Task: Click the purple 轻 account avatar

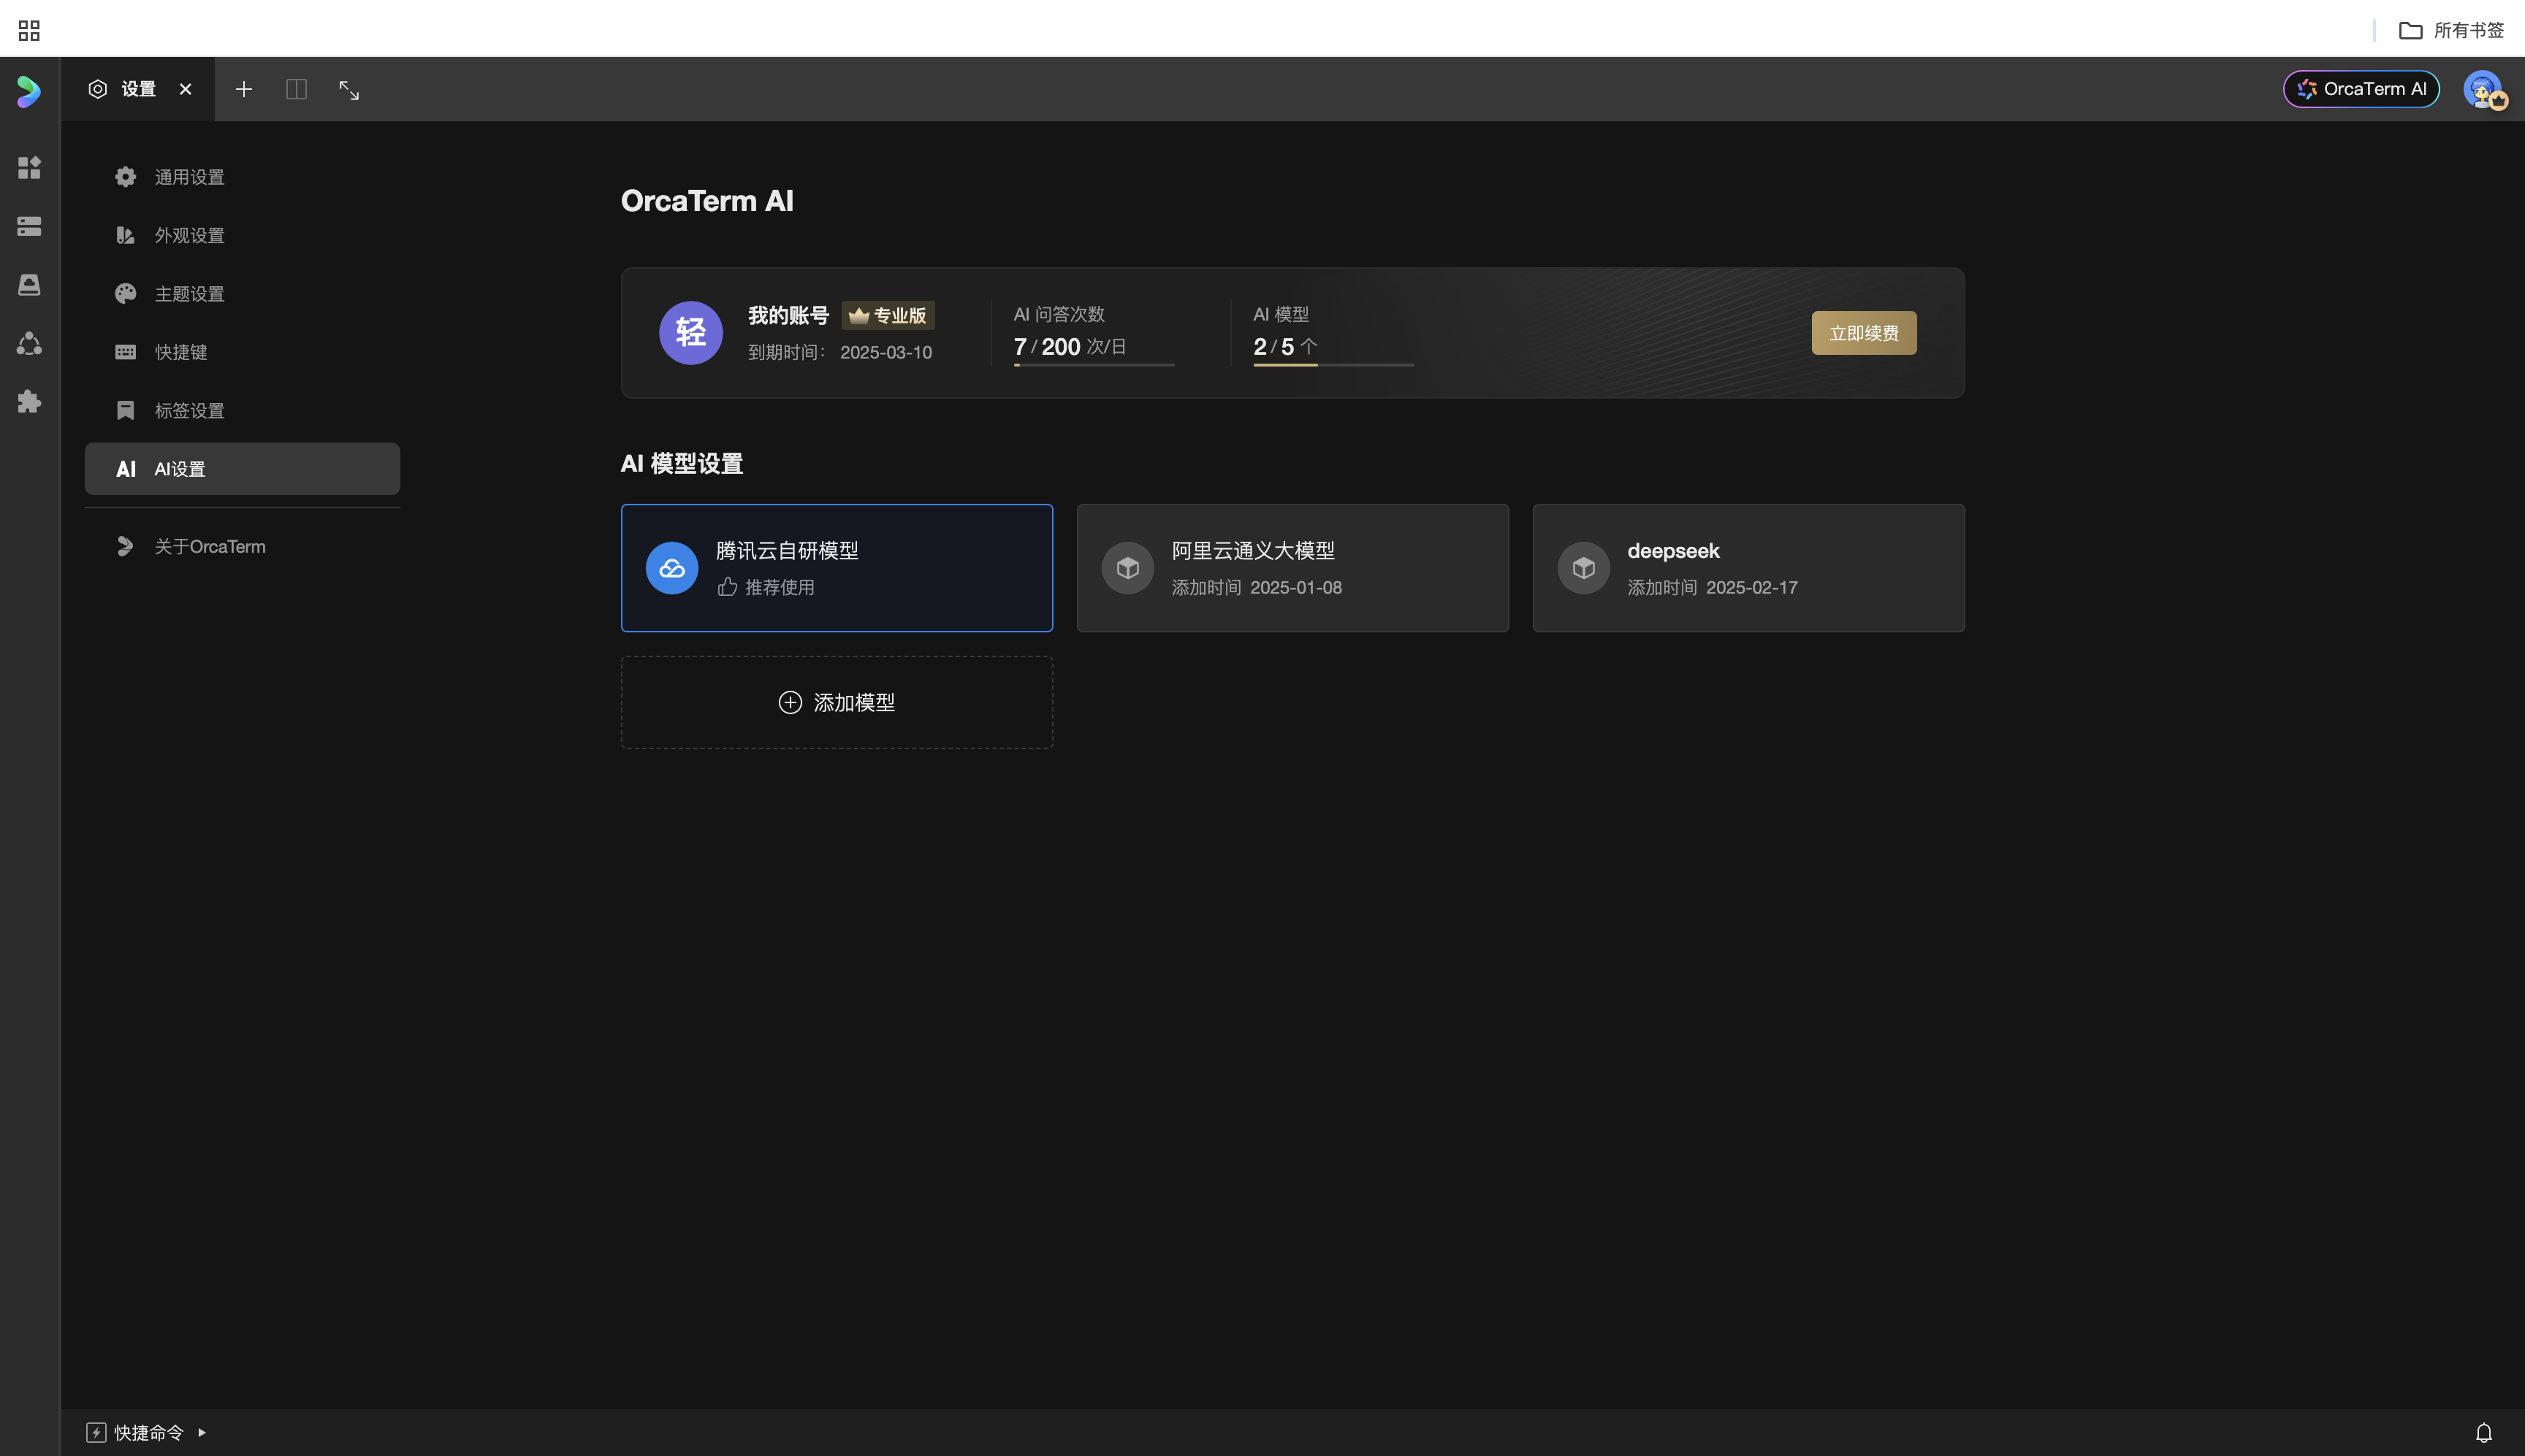Action: 690,333
